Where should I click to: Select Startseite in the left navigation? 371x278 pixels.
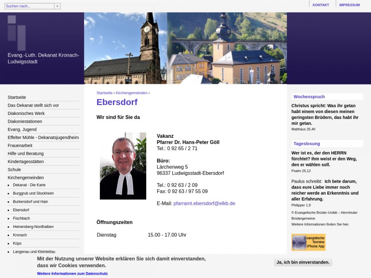coord(17,97)
